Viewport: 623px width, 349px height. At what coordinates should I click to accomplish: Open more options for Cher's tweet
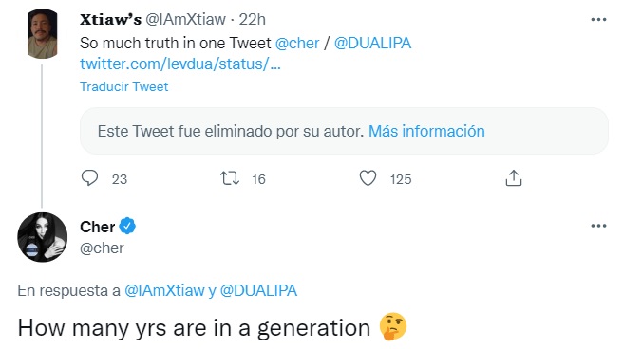click(x=598, y=226)
